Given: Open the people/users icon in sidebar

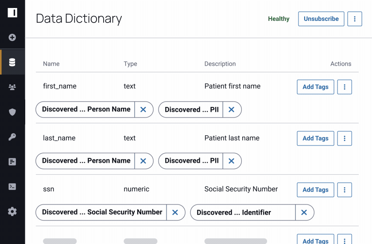Looking at the screenshot, I should click(x=12, y=87).
